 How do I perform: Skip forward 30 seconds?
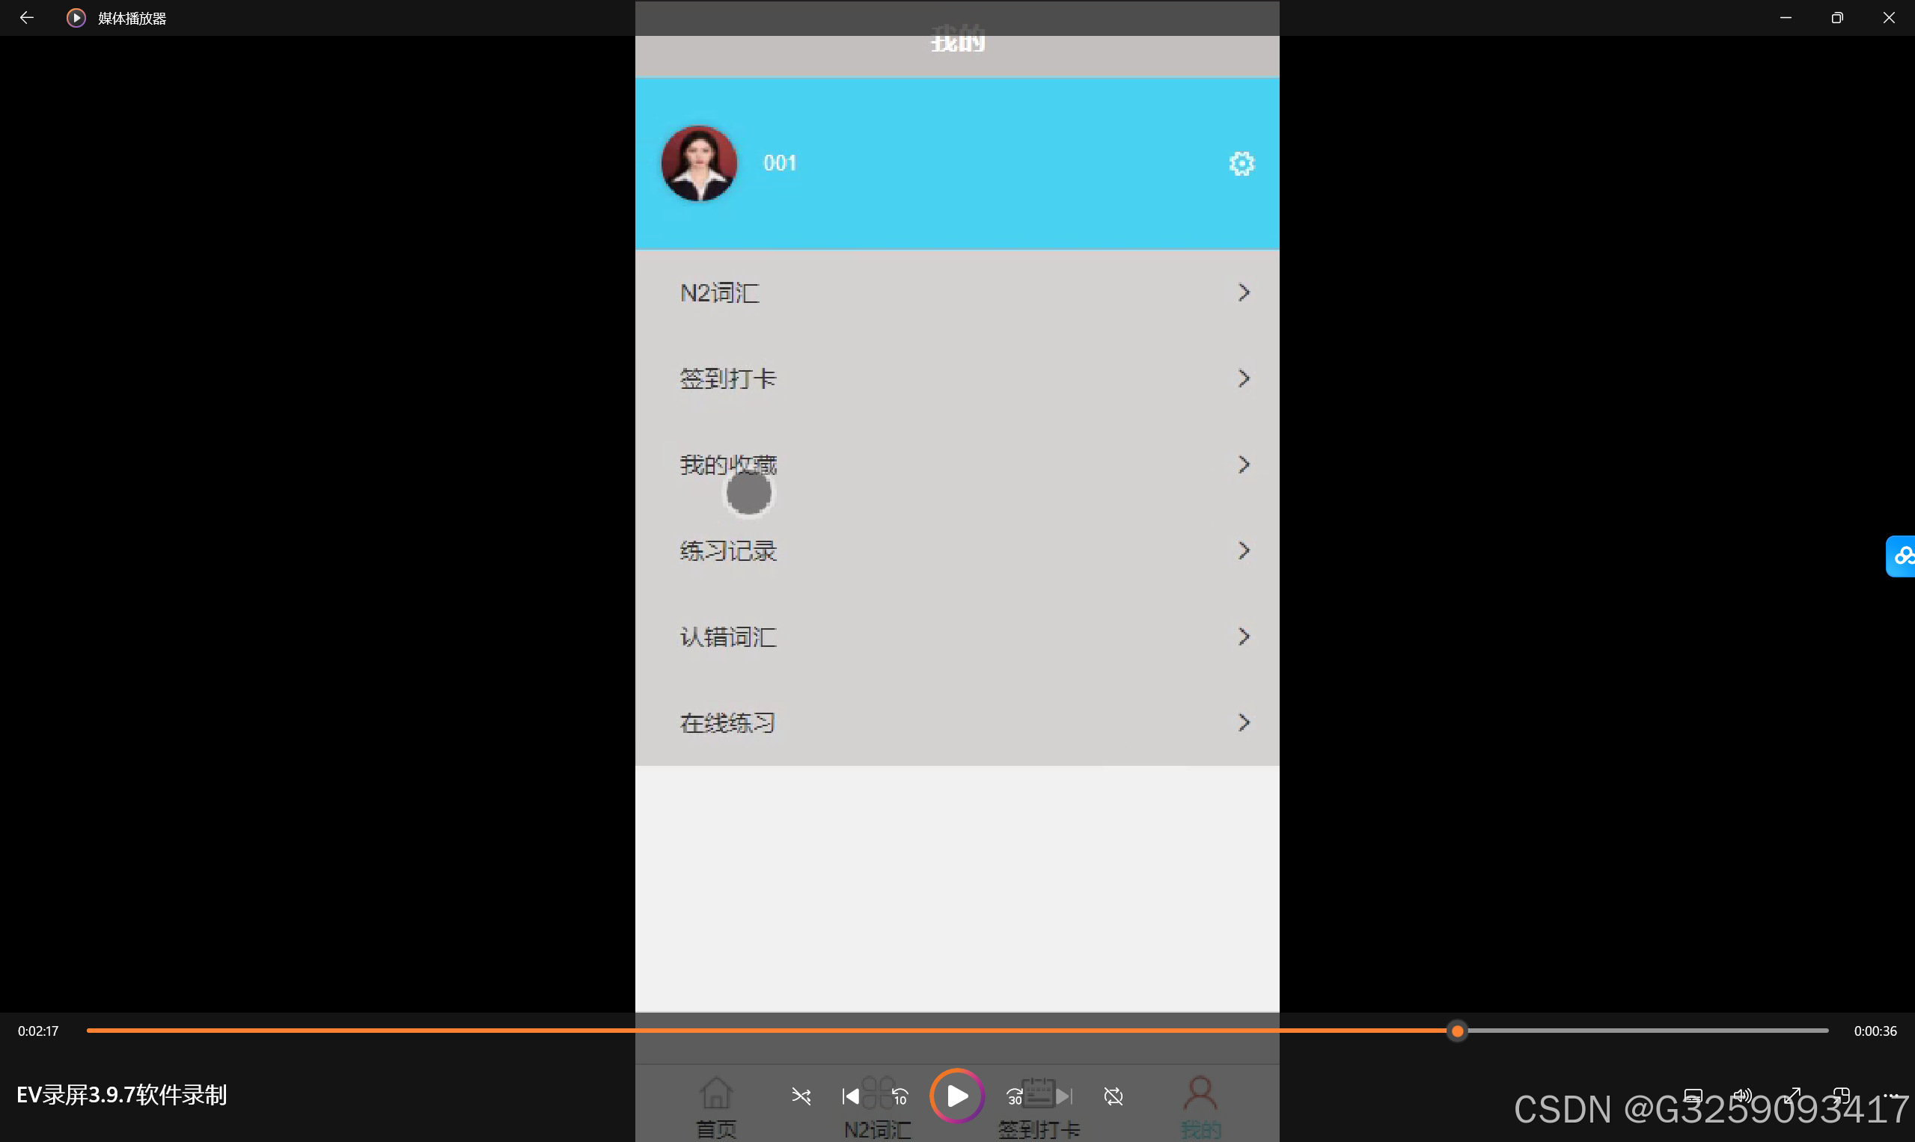pos(1015,1096)
